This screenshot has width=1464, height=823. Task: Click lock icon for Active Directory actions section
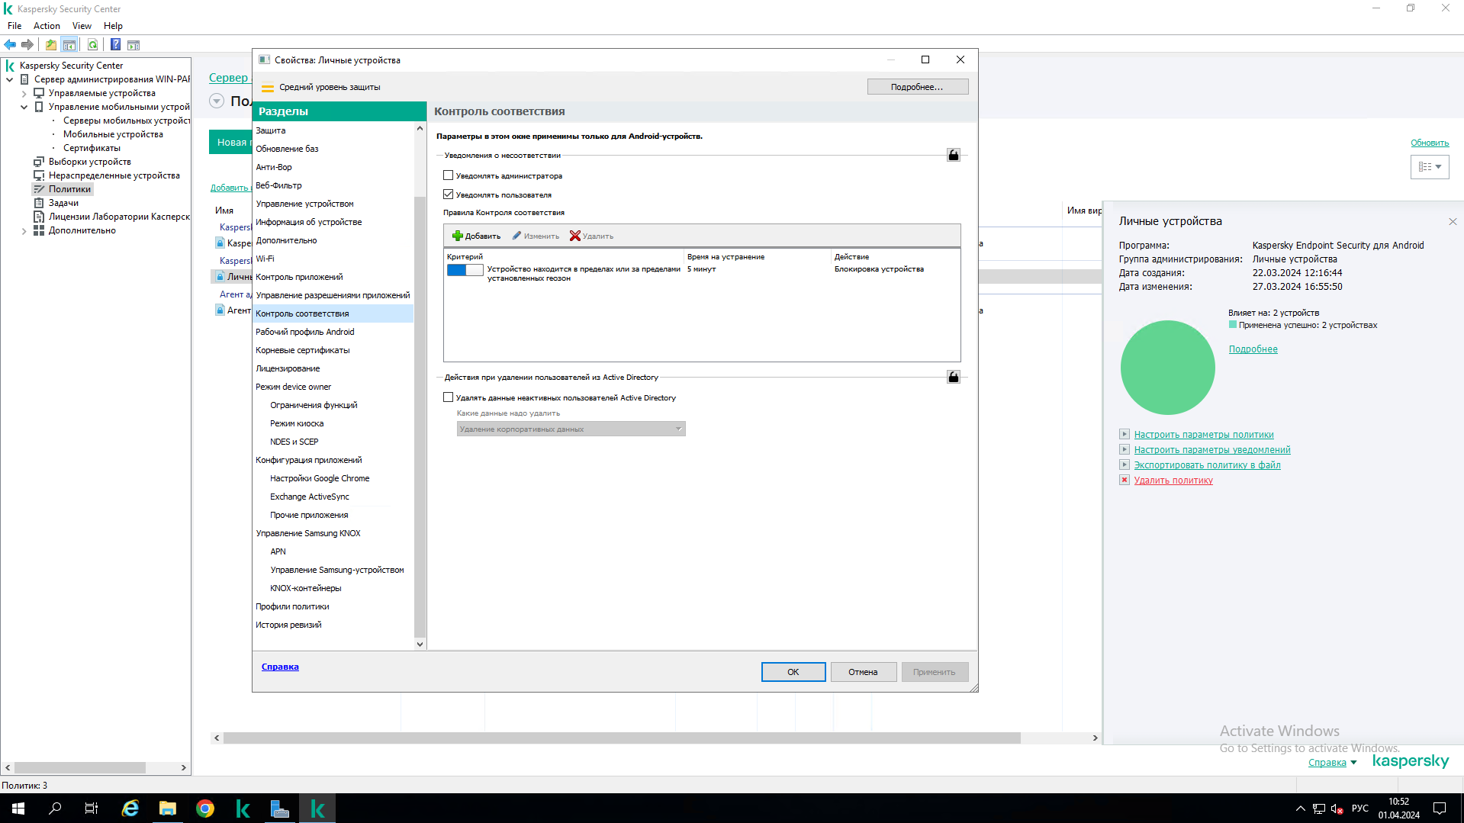[954, 377]
